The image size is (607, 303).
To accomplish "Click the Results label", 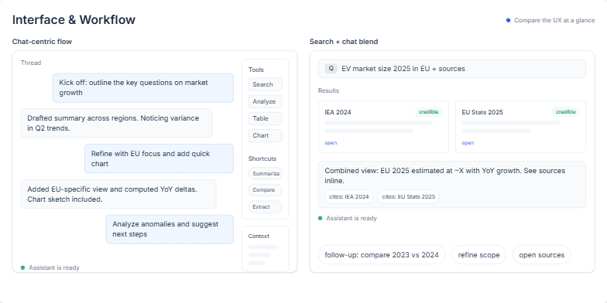I will pyautogui.click(x=328, y=90).
